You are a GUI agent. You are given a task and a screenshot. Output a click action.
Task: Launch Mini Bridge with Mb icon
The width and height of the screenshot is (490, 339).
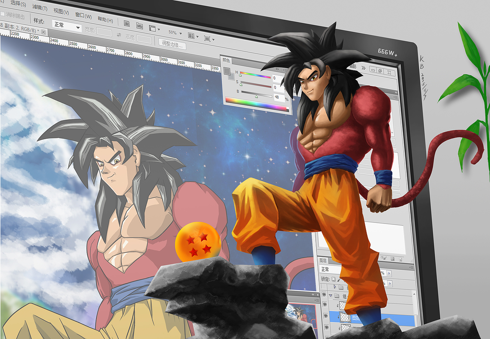140,26
